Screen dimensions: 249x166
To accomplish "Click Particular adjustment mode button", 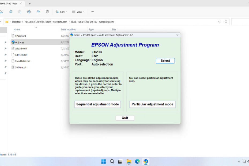I will click(152, 104).
